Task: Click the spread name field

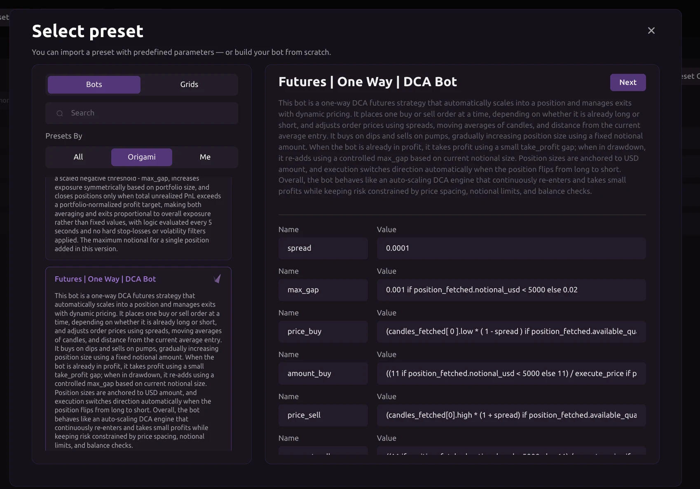Action: click(323, 248)
